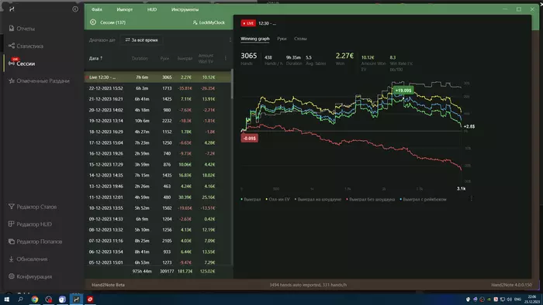Open Отмеченные Раздачи in the sidebar

tap(39, 81)
